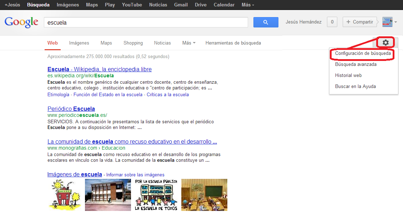Switch to the Imágenes results tab
This screenshot has height=212, width=403.
pyautogui.click(x=79, y=43)
